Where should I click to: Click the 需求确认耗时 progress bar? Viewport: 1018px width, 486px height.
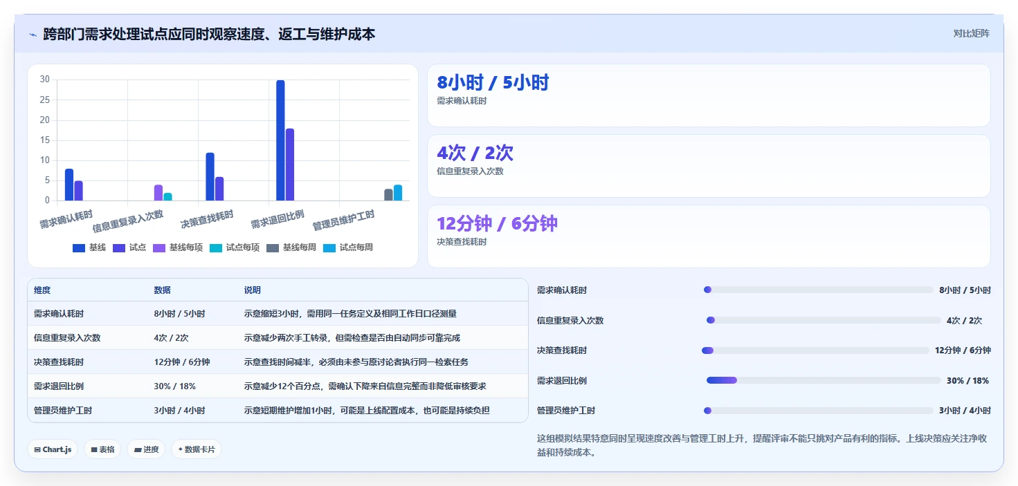[817, 290]
